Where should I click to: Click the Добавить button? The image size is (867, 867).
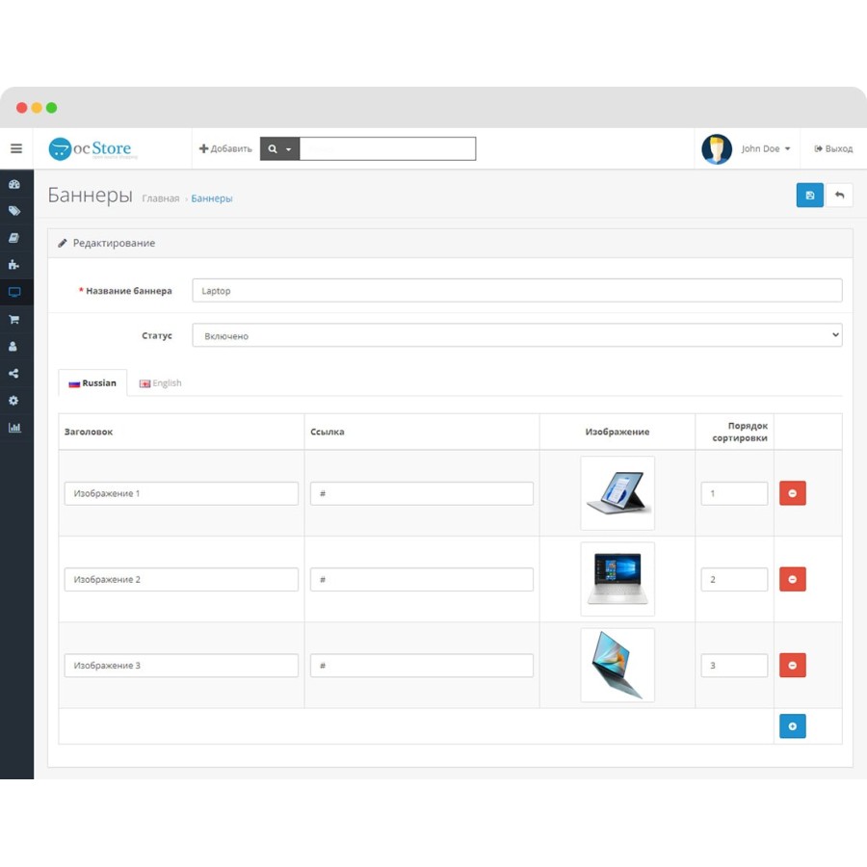pos(225,148)
